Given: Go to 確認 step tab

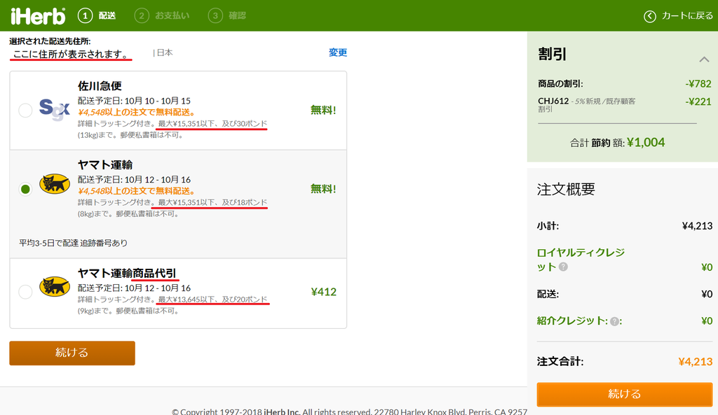Looking at the screenshot, I should [x=227, y=15].
